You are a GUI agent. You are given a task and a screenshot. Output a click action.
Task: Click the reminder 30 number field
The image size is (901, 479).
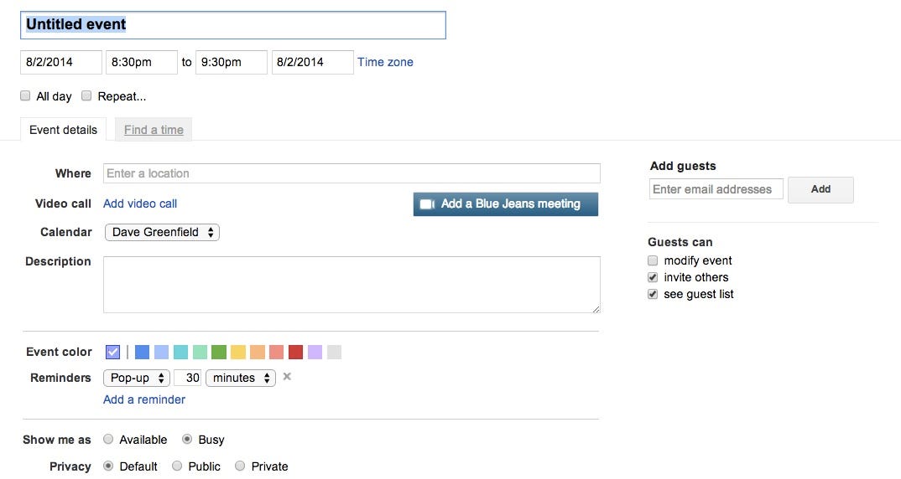tap(188, 378)
